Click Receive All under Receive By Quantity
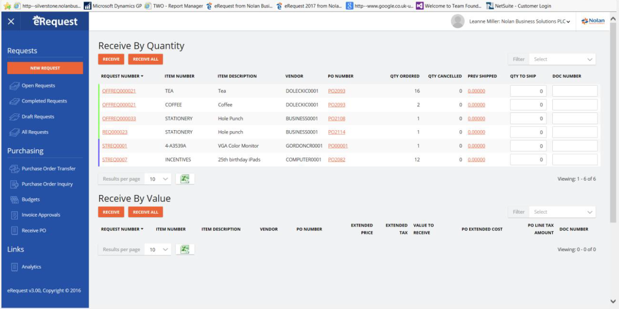The image size is (619, 309). tap(145, 59)
